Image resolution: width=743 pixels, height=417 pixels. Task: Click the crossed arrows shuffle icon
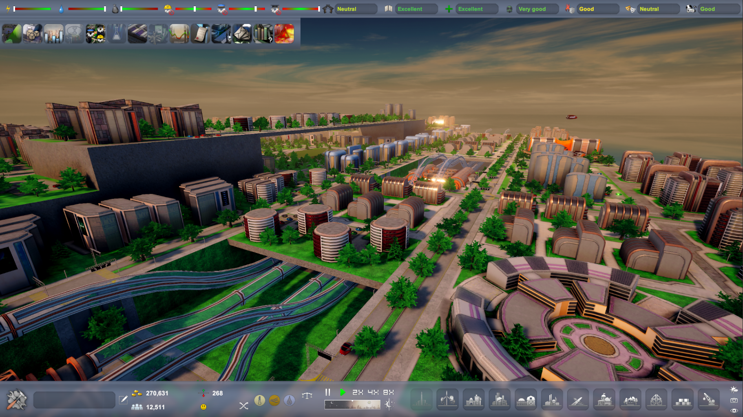click(243, 406)
